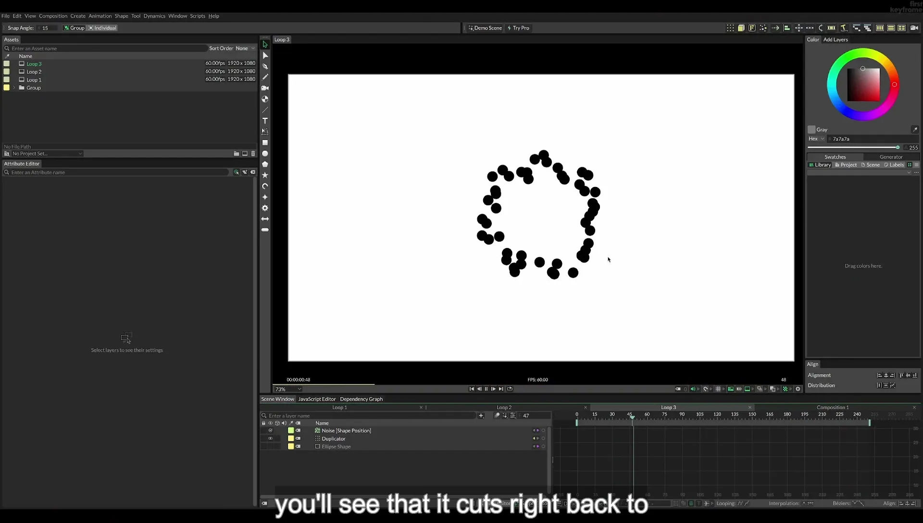Viewport: 923px width, 523px height.
Task: Select the Labels swatches filter
Action: [894, 165]
